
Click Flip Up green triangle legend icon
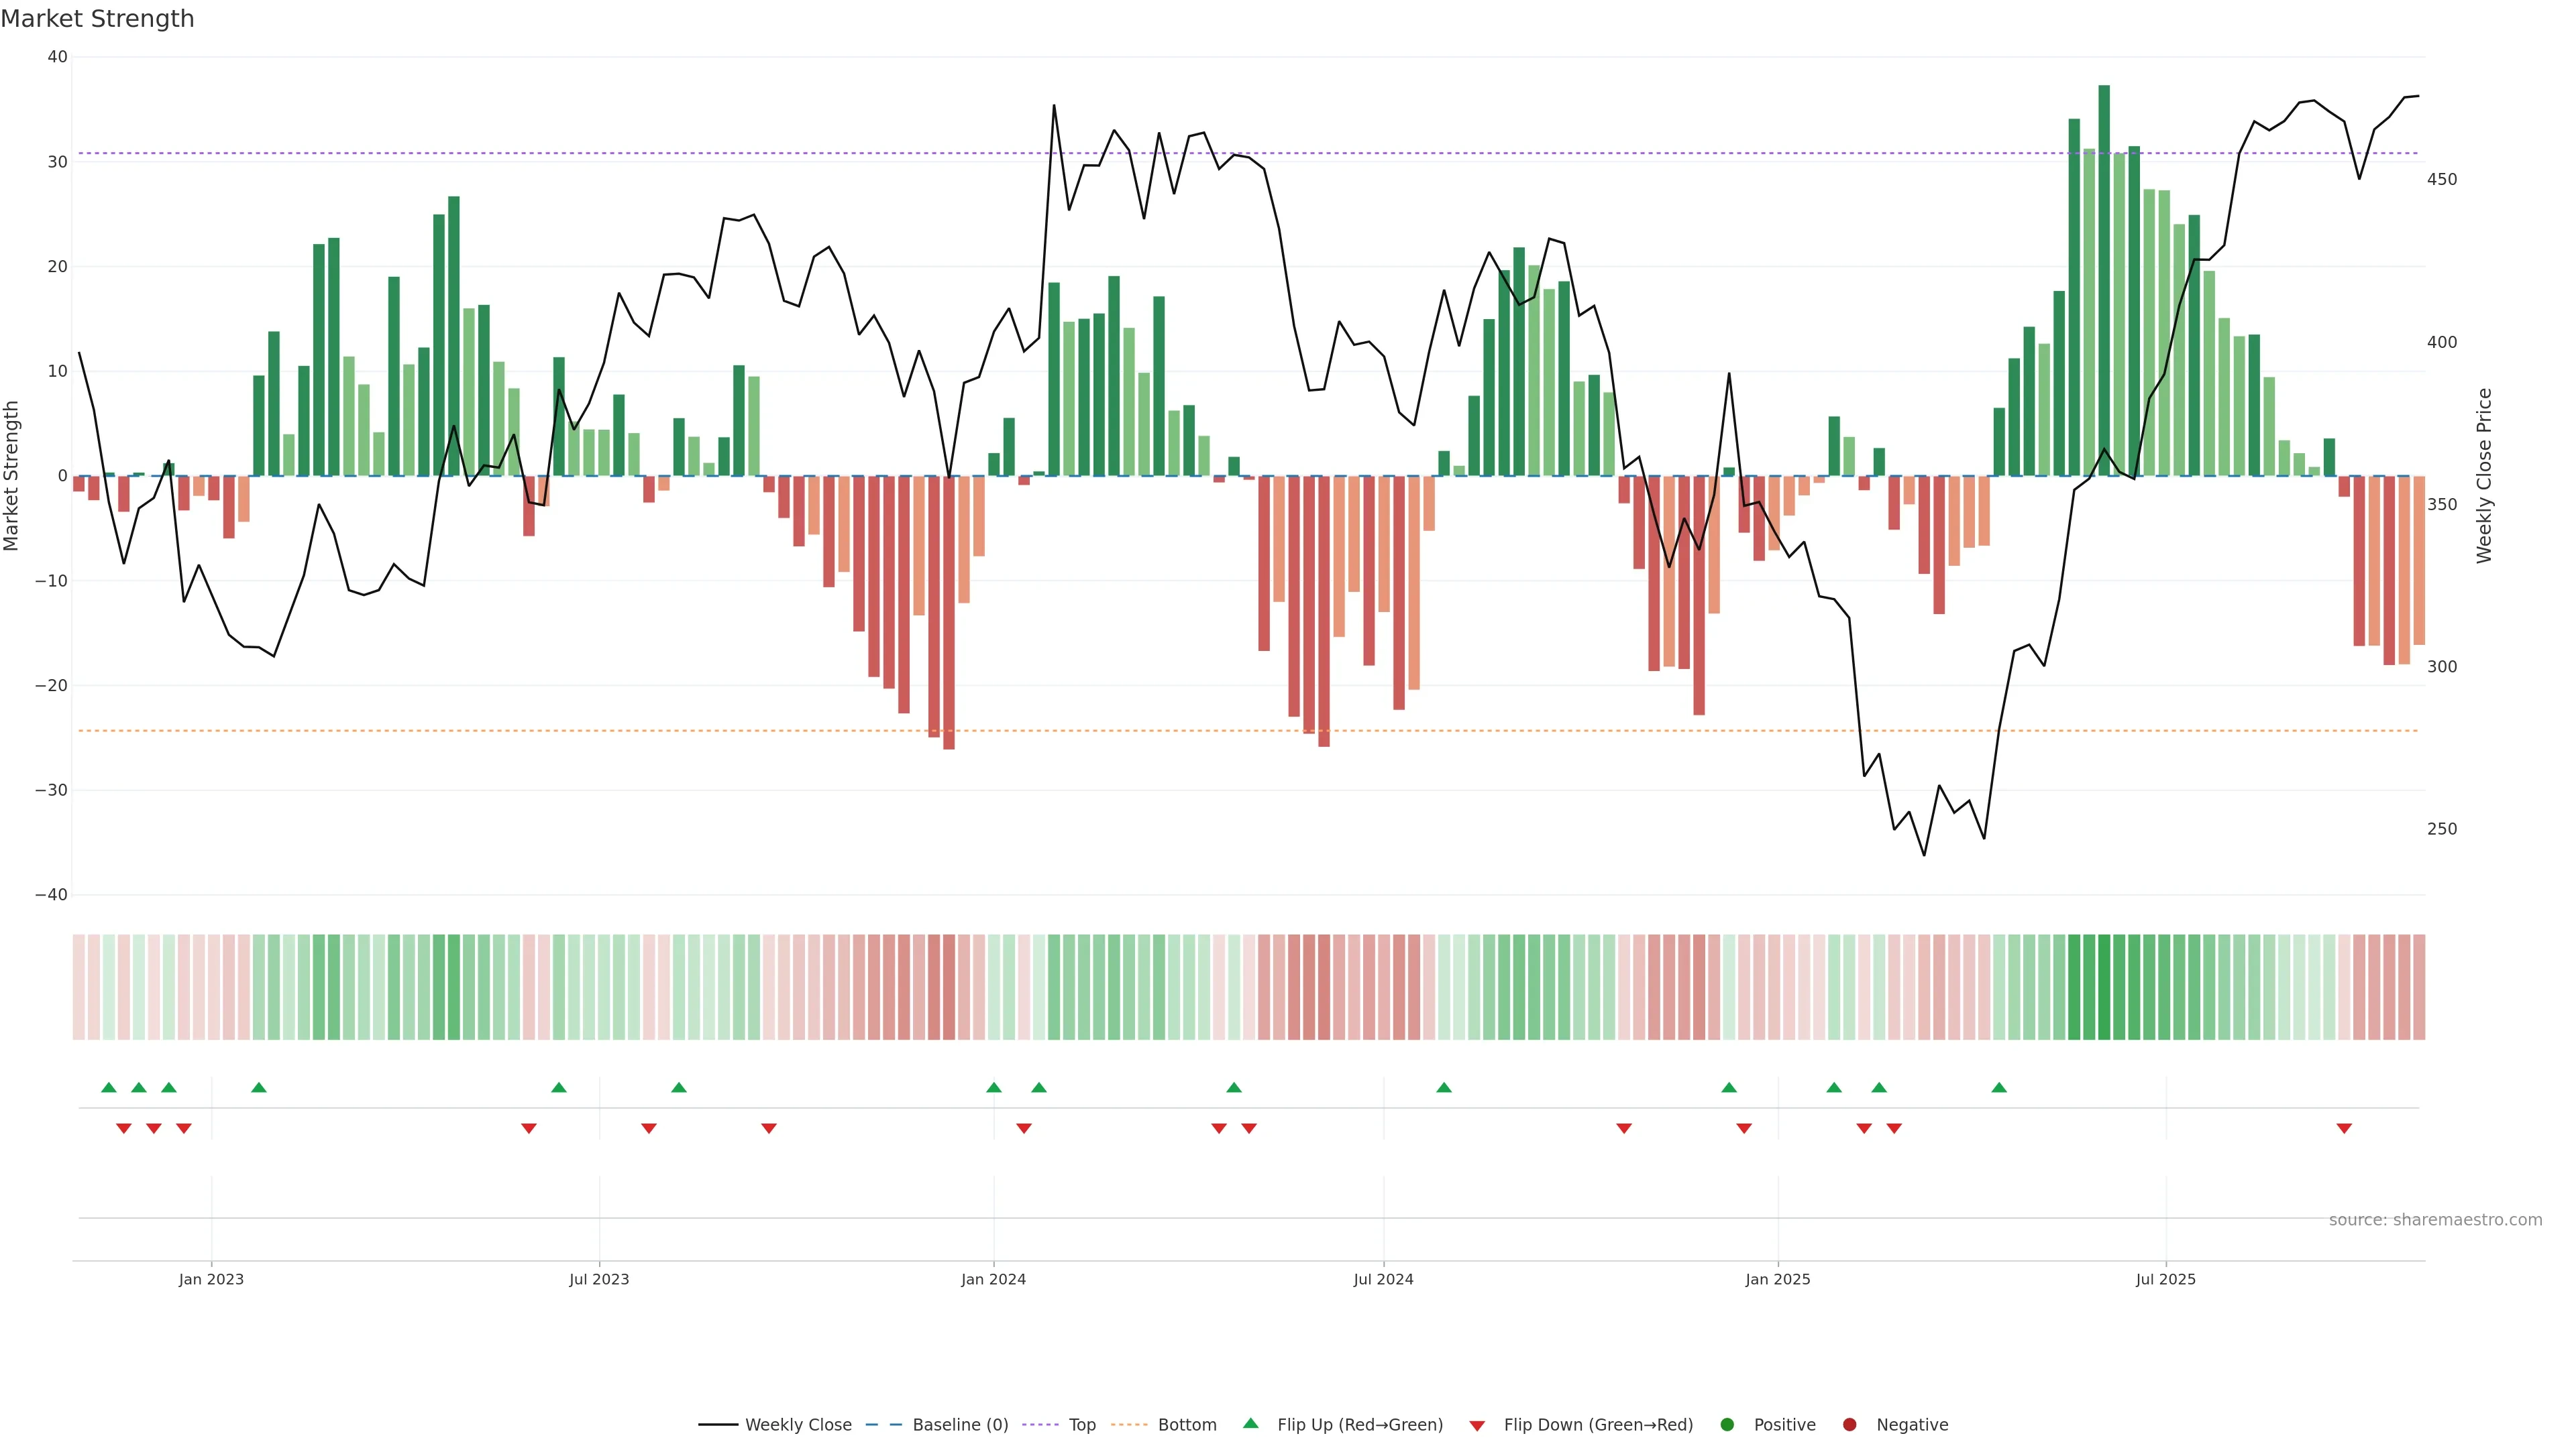coord(1250,1423)
